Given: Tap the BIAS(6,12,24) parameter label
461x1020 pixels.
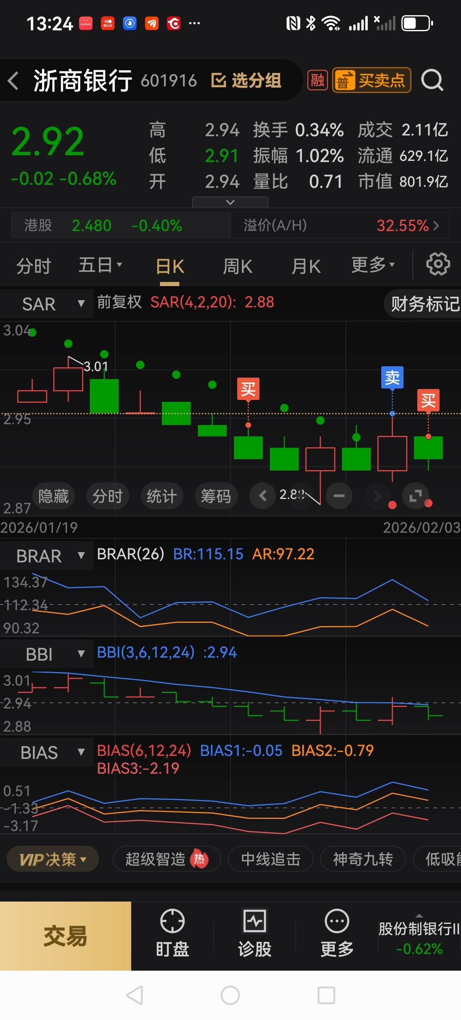Looking at the screenshot, I should click(x=144, y=750).
